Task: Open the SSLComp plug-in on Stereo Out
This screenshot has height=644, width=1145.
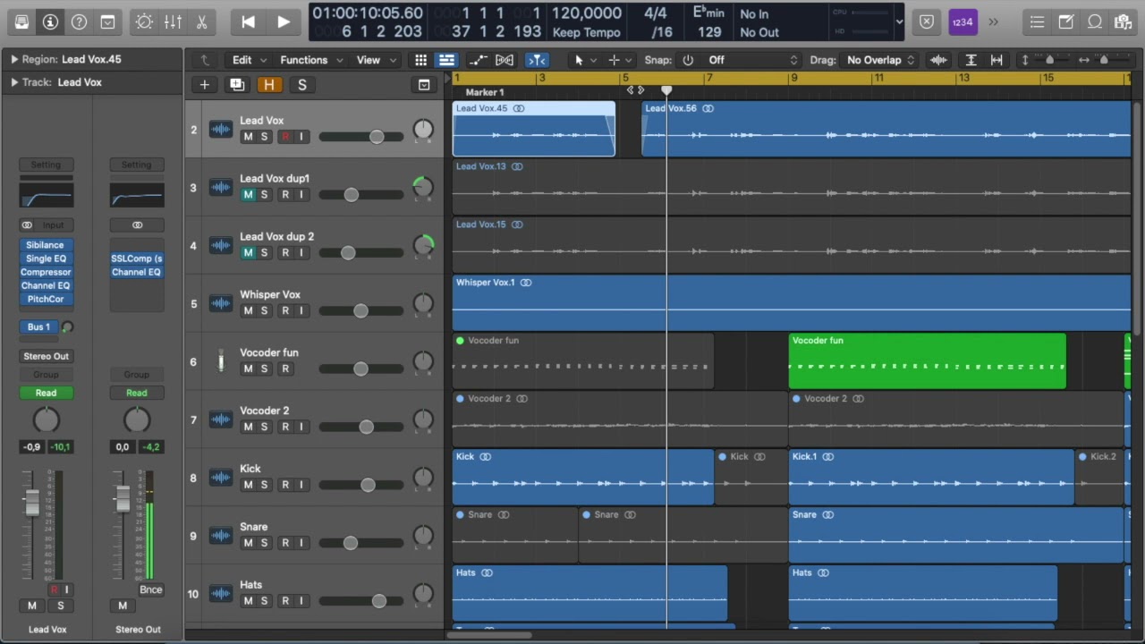Action: click(136, 258)
